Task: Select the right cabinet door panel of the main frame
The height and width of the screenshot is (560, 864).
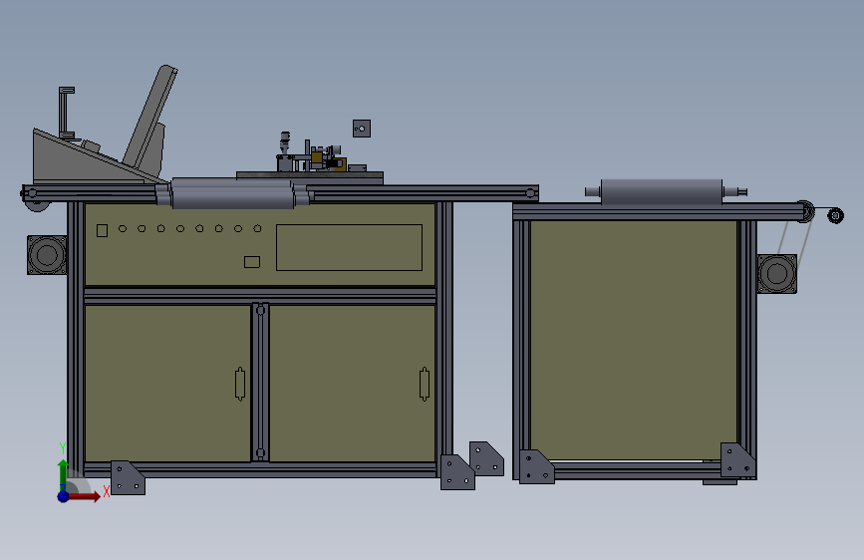Action: coord(352,383)
